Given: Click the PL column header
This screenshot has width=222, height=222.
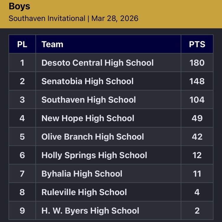Looking at the screenshot, I should 22,44.
